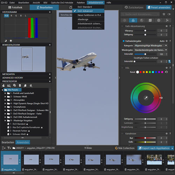Click the Bearbeiten button below preset list
The height and width of the screenshot is (175, 175).
pos(8,142)
